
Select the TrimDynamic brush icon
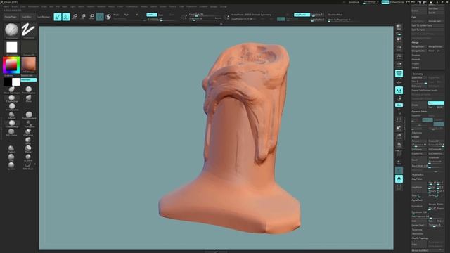(12, 107)
